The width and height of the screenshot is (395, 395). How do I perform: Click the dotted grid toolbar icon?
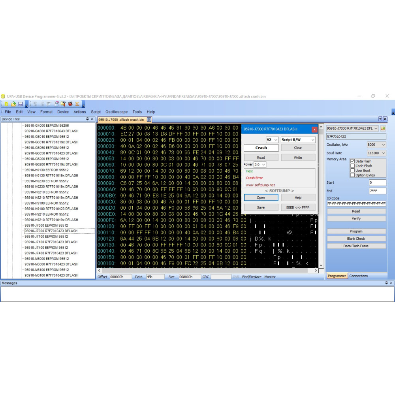point(49,104)
